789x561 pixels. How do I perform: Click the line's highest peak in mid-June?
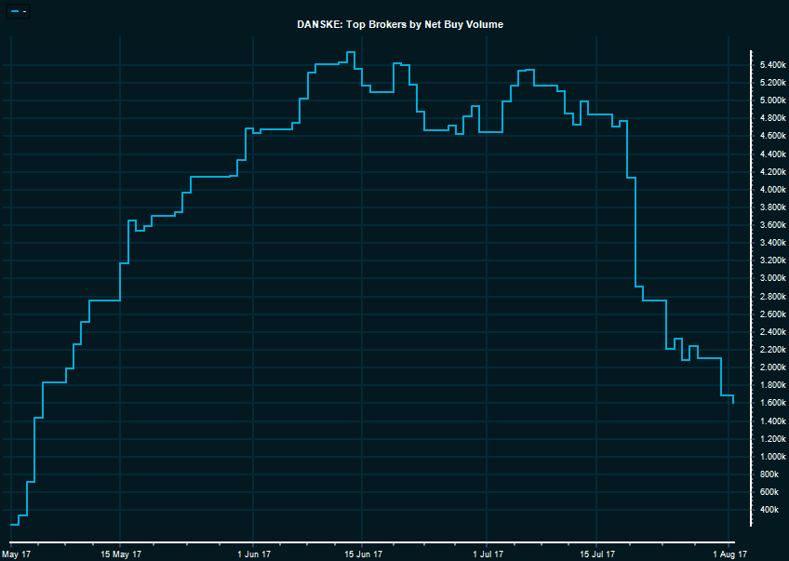coord(351,52)
